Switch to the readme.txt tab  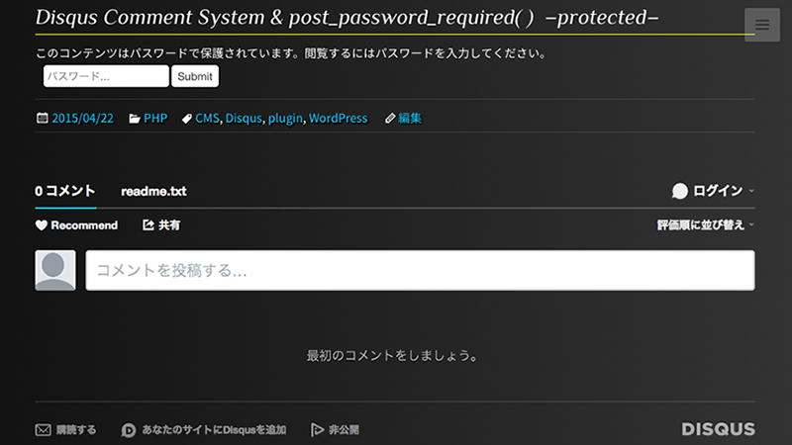click(153, 191)
